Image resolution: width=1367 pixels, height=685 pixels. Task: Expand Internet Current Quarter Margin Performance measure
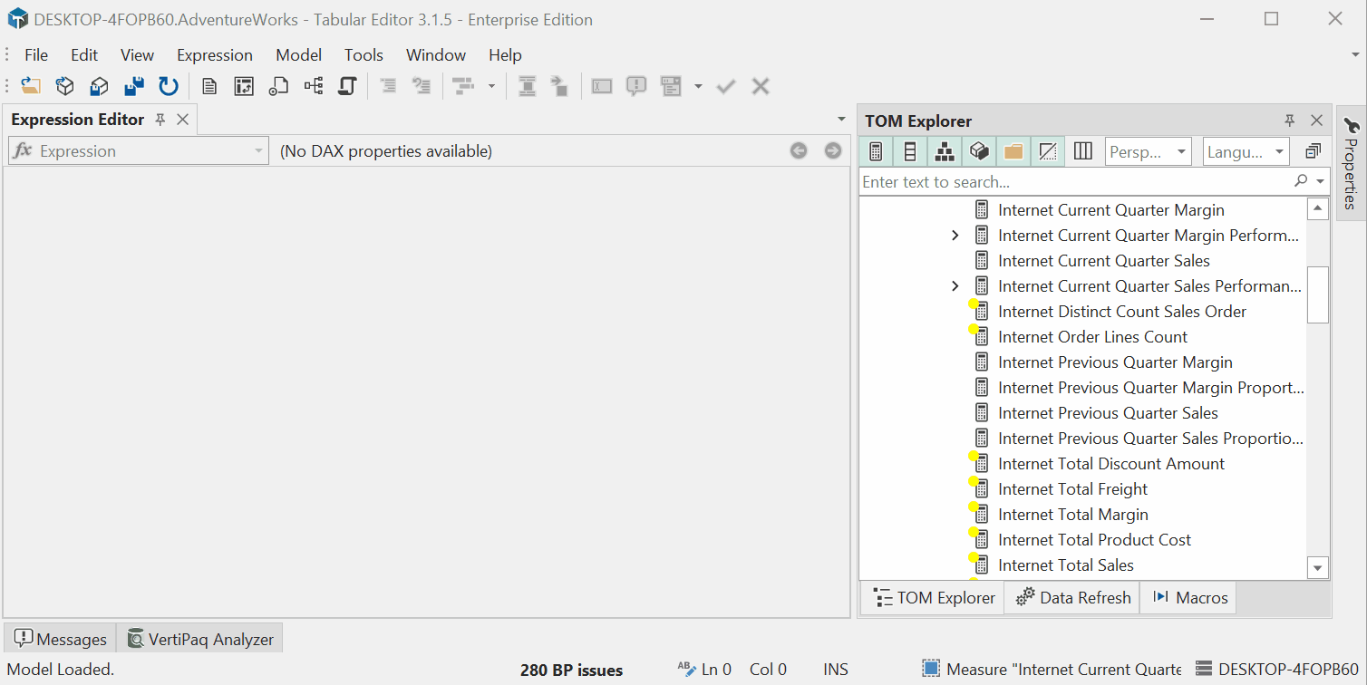coord(955,236)
